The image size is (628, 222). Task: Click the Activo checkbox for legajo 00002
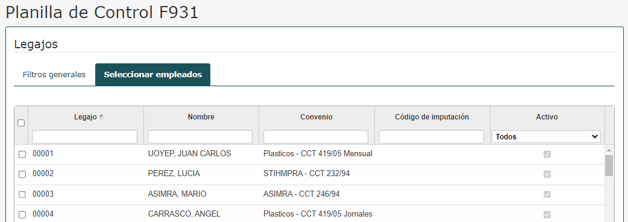pos(547,174)
